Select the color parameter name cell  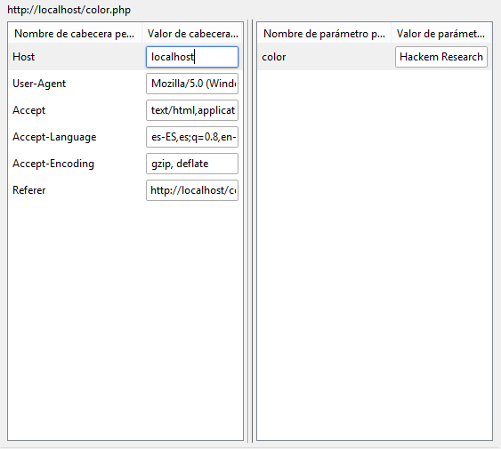(x=325, y=57)
